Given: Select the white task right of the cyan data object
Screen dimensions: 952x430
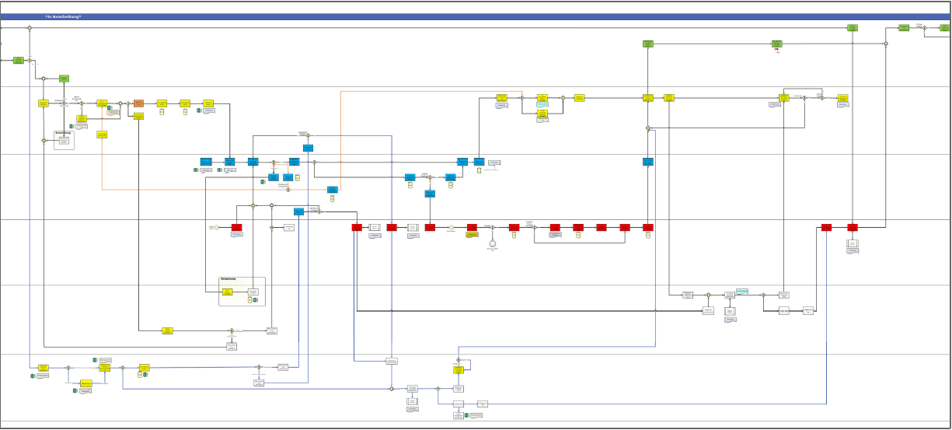Looking at the screenshot, I should (x=784, y=295).
